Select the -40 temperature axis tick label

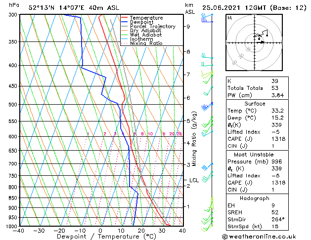19,231
